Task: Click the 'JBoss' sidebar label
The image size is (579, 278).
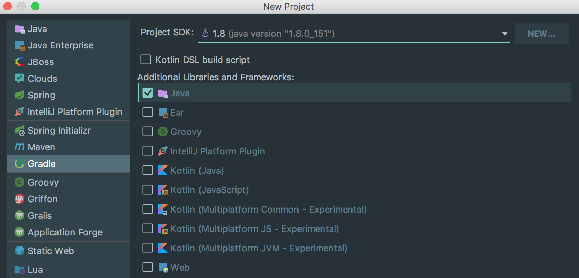Action: [41, 62]
